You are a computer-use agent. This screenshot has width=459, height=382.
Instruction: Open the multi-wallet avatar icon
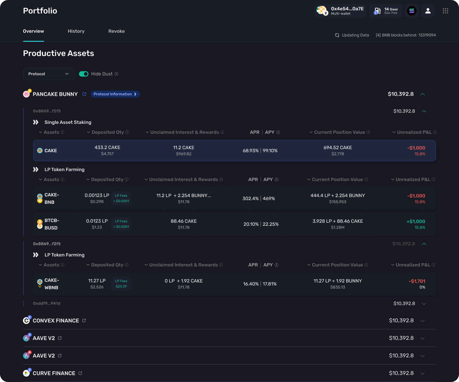click(322, 10)
